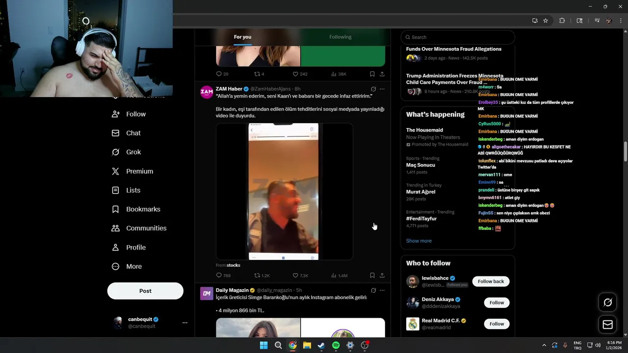This screenshot has height=353, width=628.
Task: Open the floating Grok button
Action: (x=607, y=303)
